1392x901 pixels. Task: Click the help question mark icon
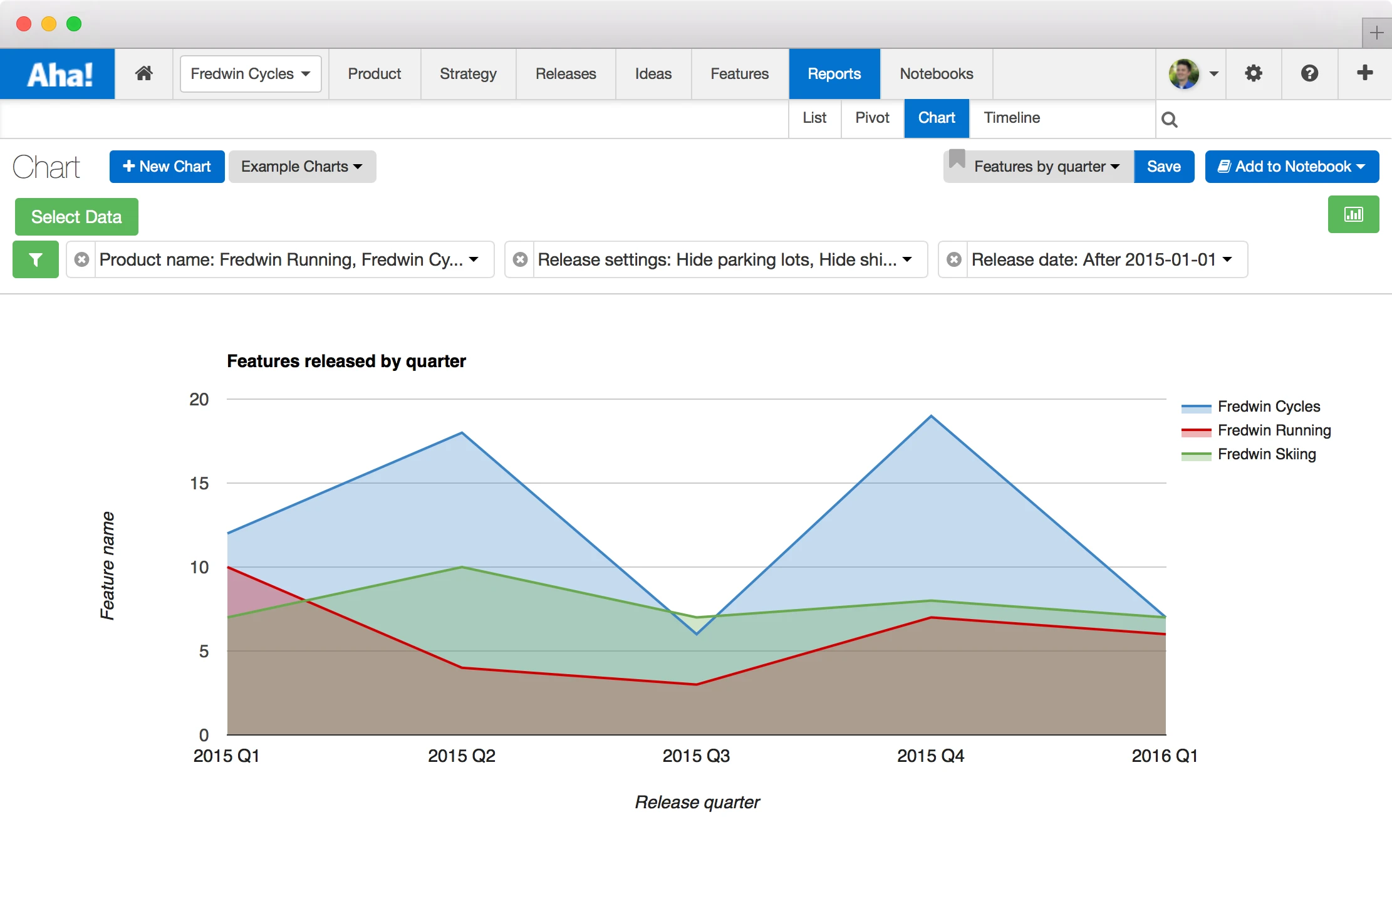pyautogui.click(x=1309, y=74)
